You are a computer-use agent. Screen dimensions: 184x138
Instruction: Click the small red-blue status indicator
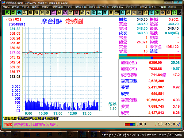tap(130, 124)
